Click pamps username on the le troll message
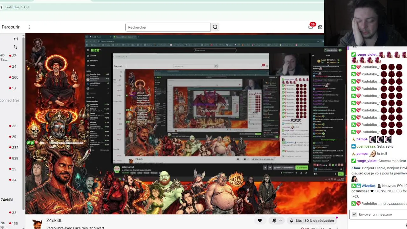407x229 pixels. pos(362,154)
